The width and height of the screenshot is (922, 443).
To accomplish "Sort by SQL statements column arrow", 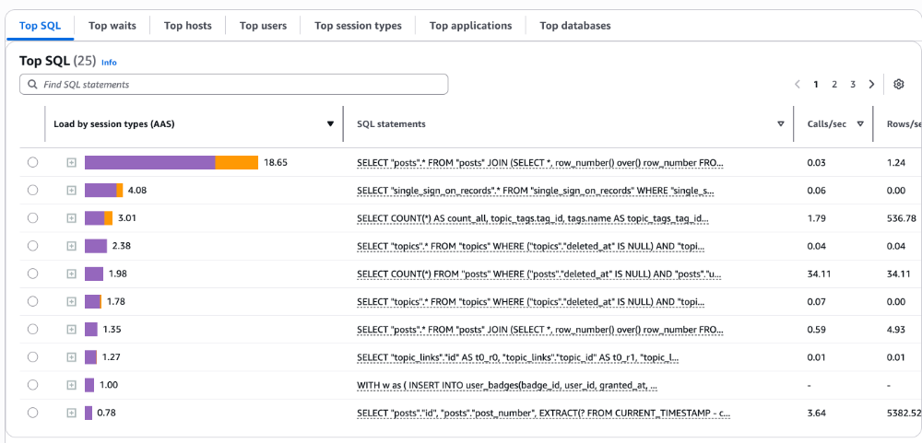I will [x=781, y=124].
